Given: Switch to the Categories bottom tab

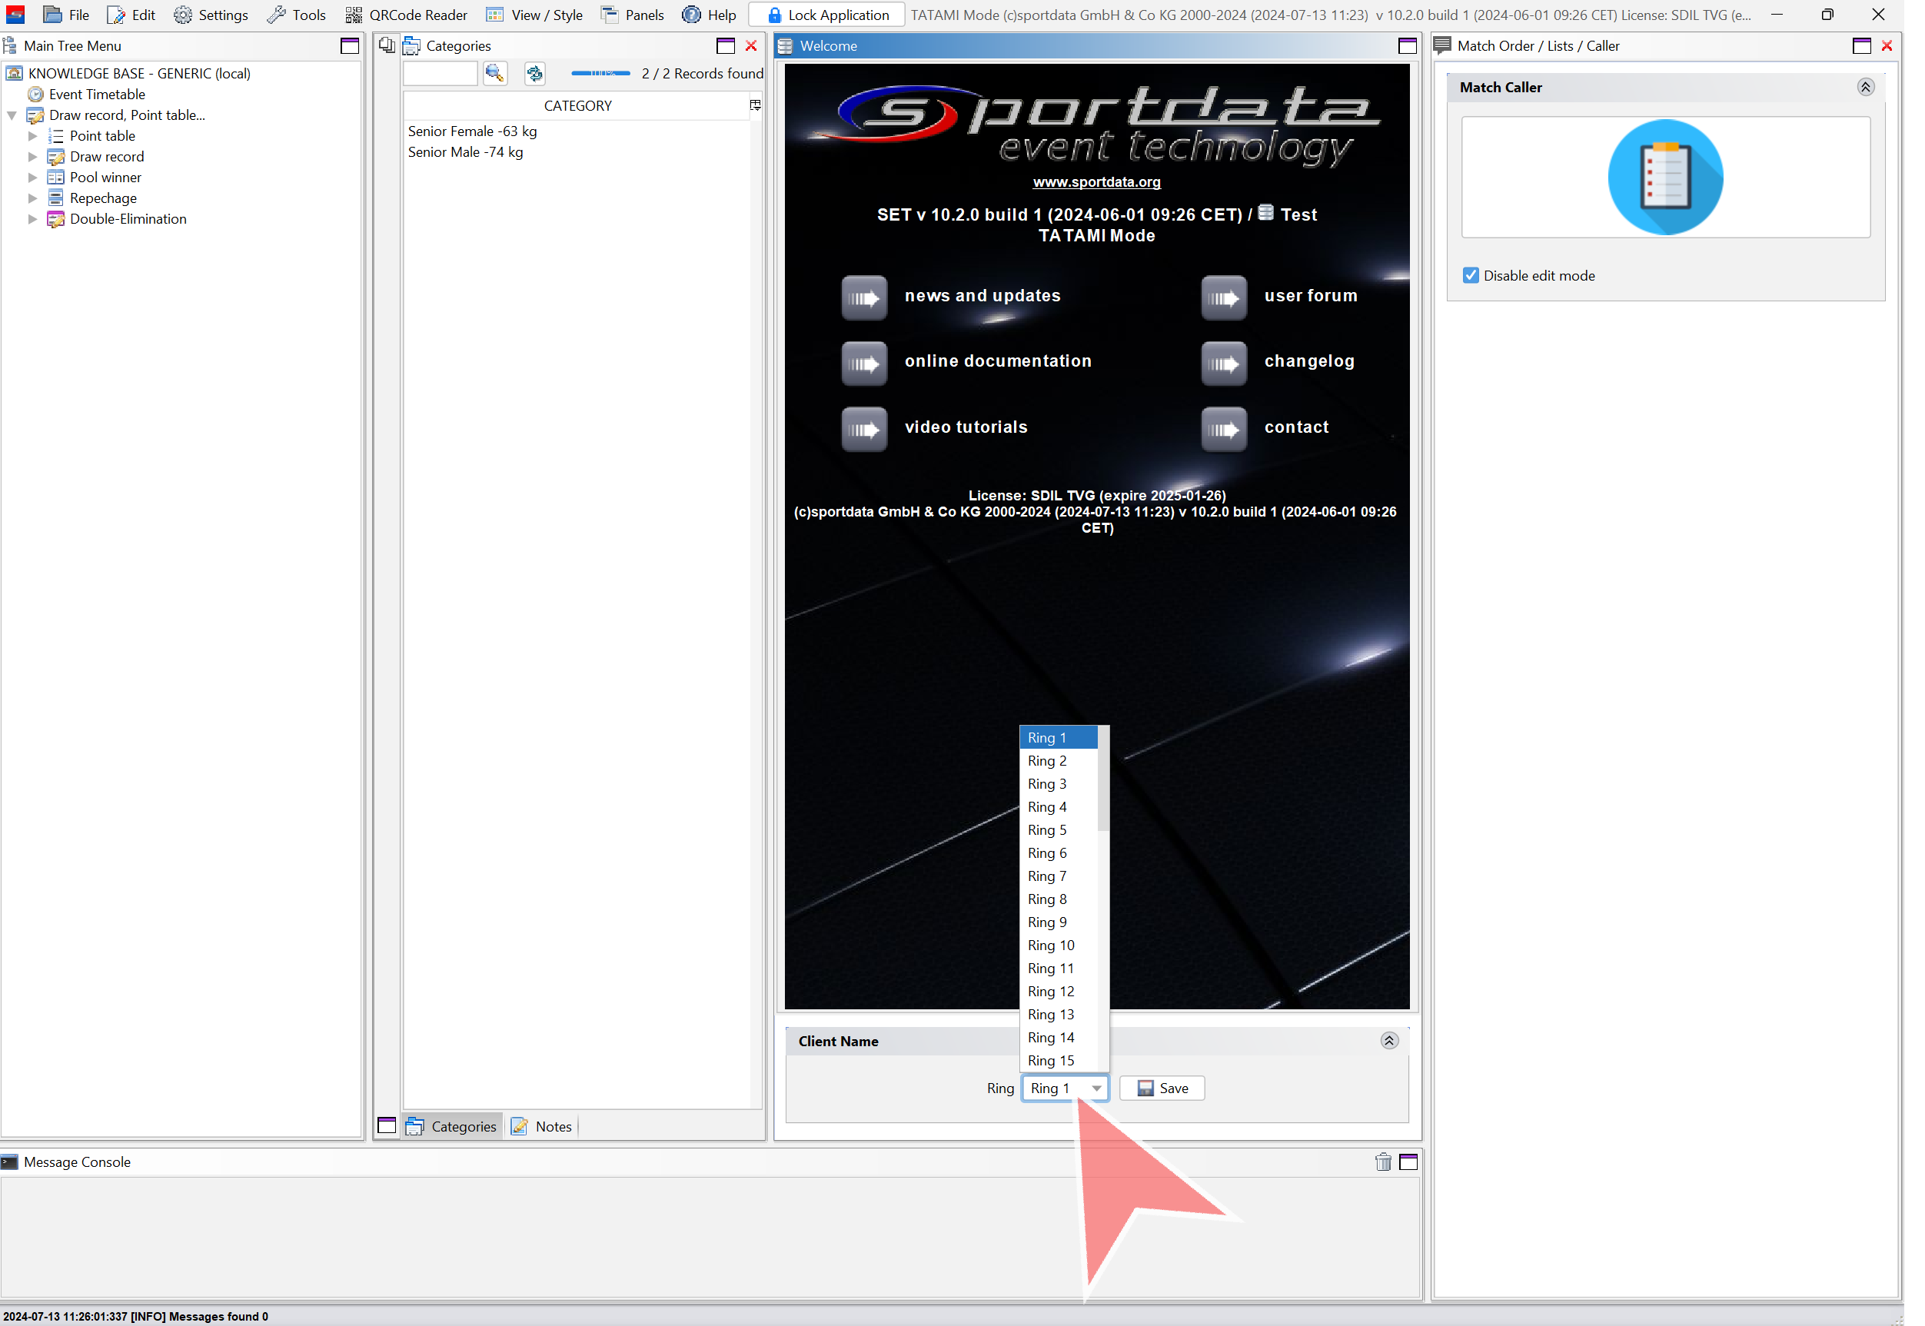Looking at the screenshot, I should [452, 1127].
